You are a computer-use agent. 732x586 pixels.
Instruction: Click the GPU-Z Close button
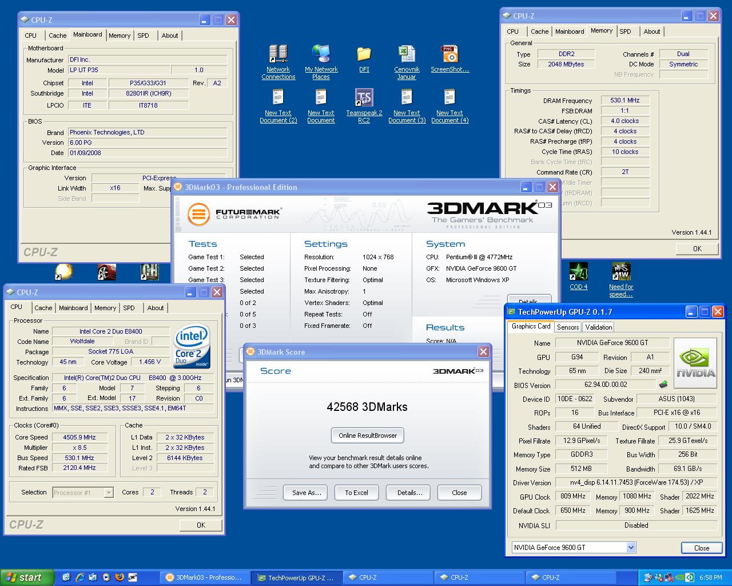702,548
